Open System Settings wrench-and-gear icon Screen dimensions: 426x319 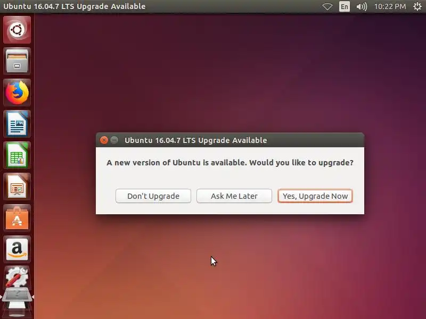(17, 278)
